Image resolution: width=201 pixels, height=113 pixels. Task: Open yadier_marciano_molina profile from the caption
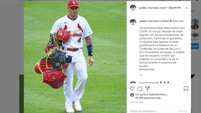point(154,21)
